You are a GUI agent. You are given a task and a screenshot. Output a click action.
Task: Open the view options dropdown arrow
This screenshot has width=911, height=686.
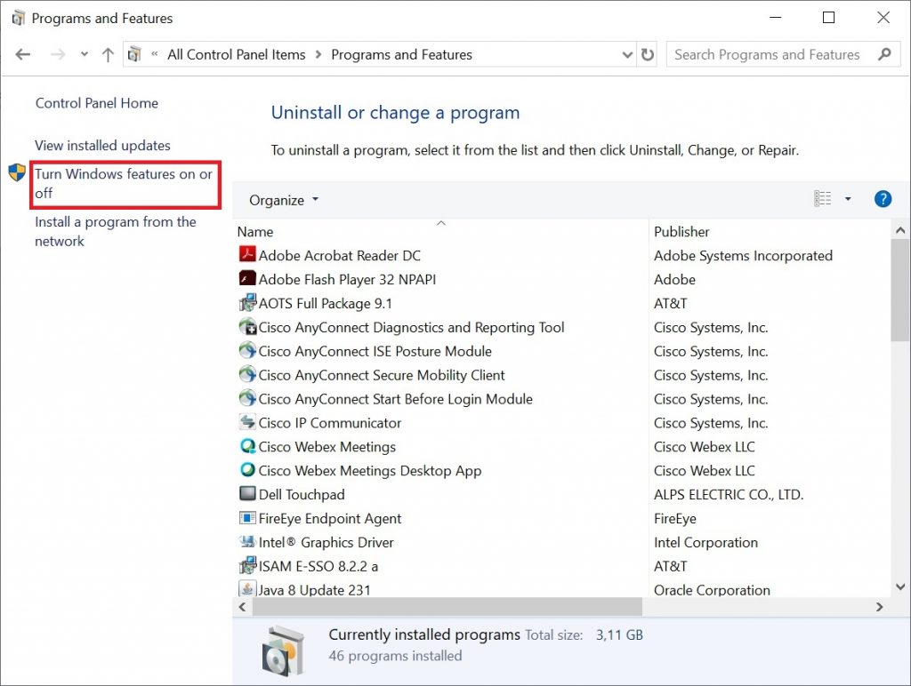848,199
